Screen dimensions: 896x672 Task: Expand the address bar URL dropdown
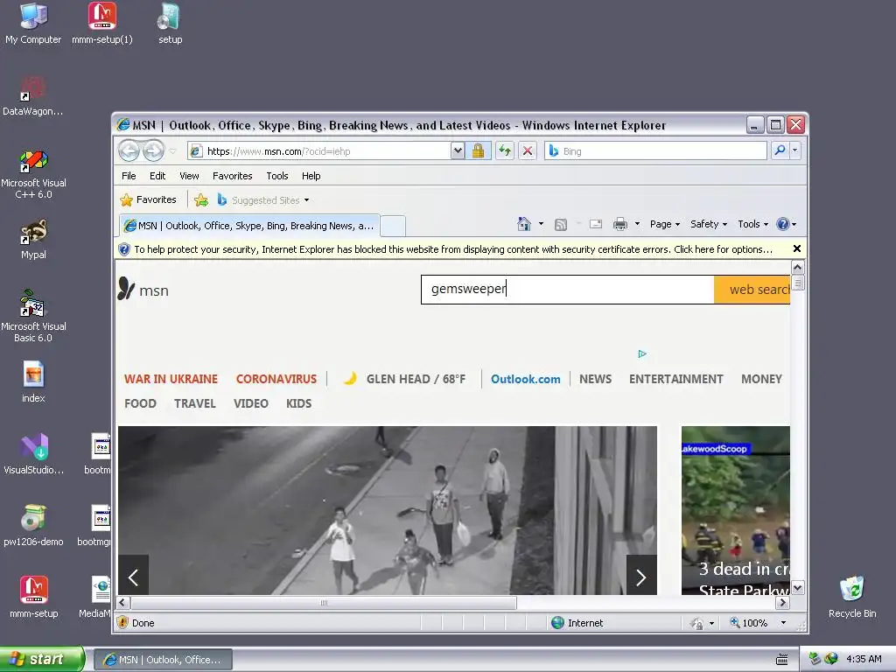tap(457, 150)
